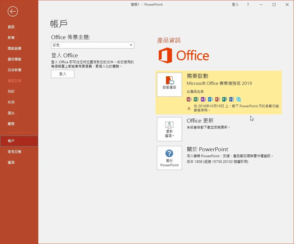The width and height of the screenshot is (294, 244).
Task: Open the help question mark in title bar
Action: click(248, 5)
